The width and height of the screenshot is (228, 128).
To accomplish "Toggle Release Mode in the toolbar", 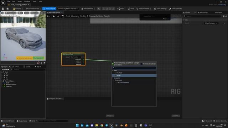I will pos(87,9).
